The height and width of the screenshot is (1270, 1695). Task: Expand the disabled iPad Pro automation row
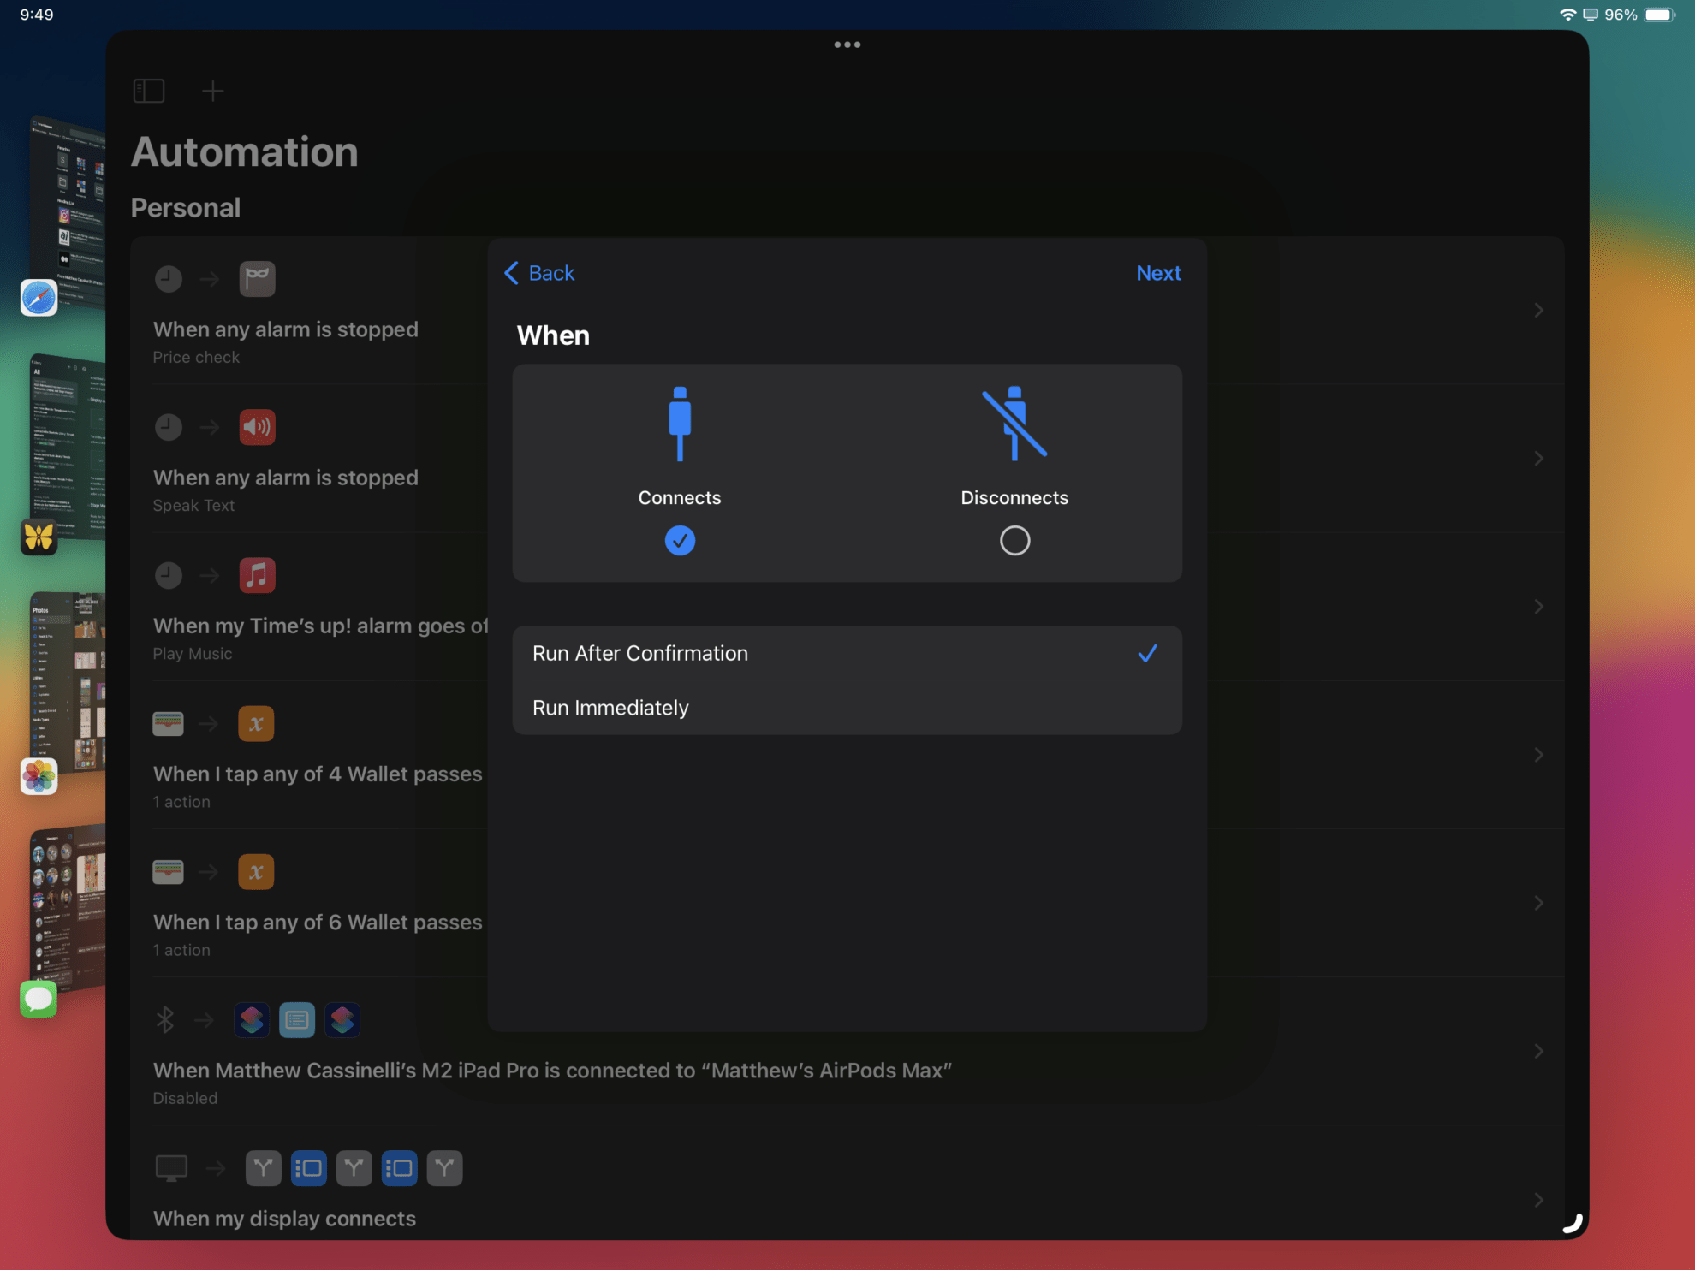click(x=1538, y=1051)
